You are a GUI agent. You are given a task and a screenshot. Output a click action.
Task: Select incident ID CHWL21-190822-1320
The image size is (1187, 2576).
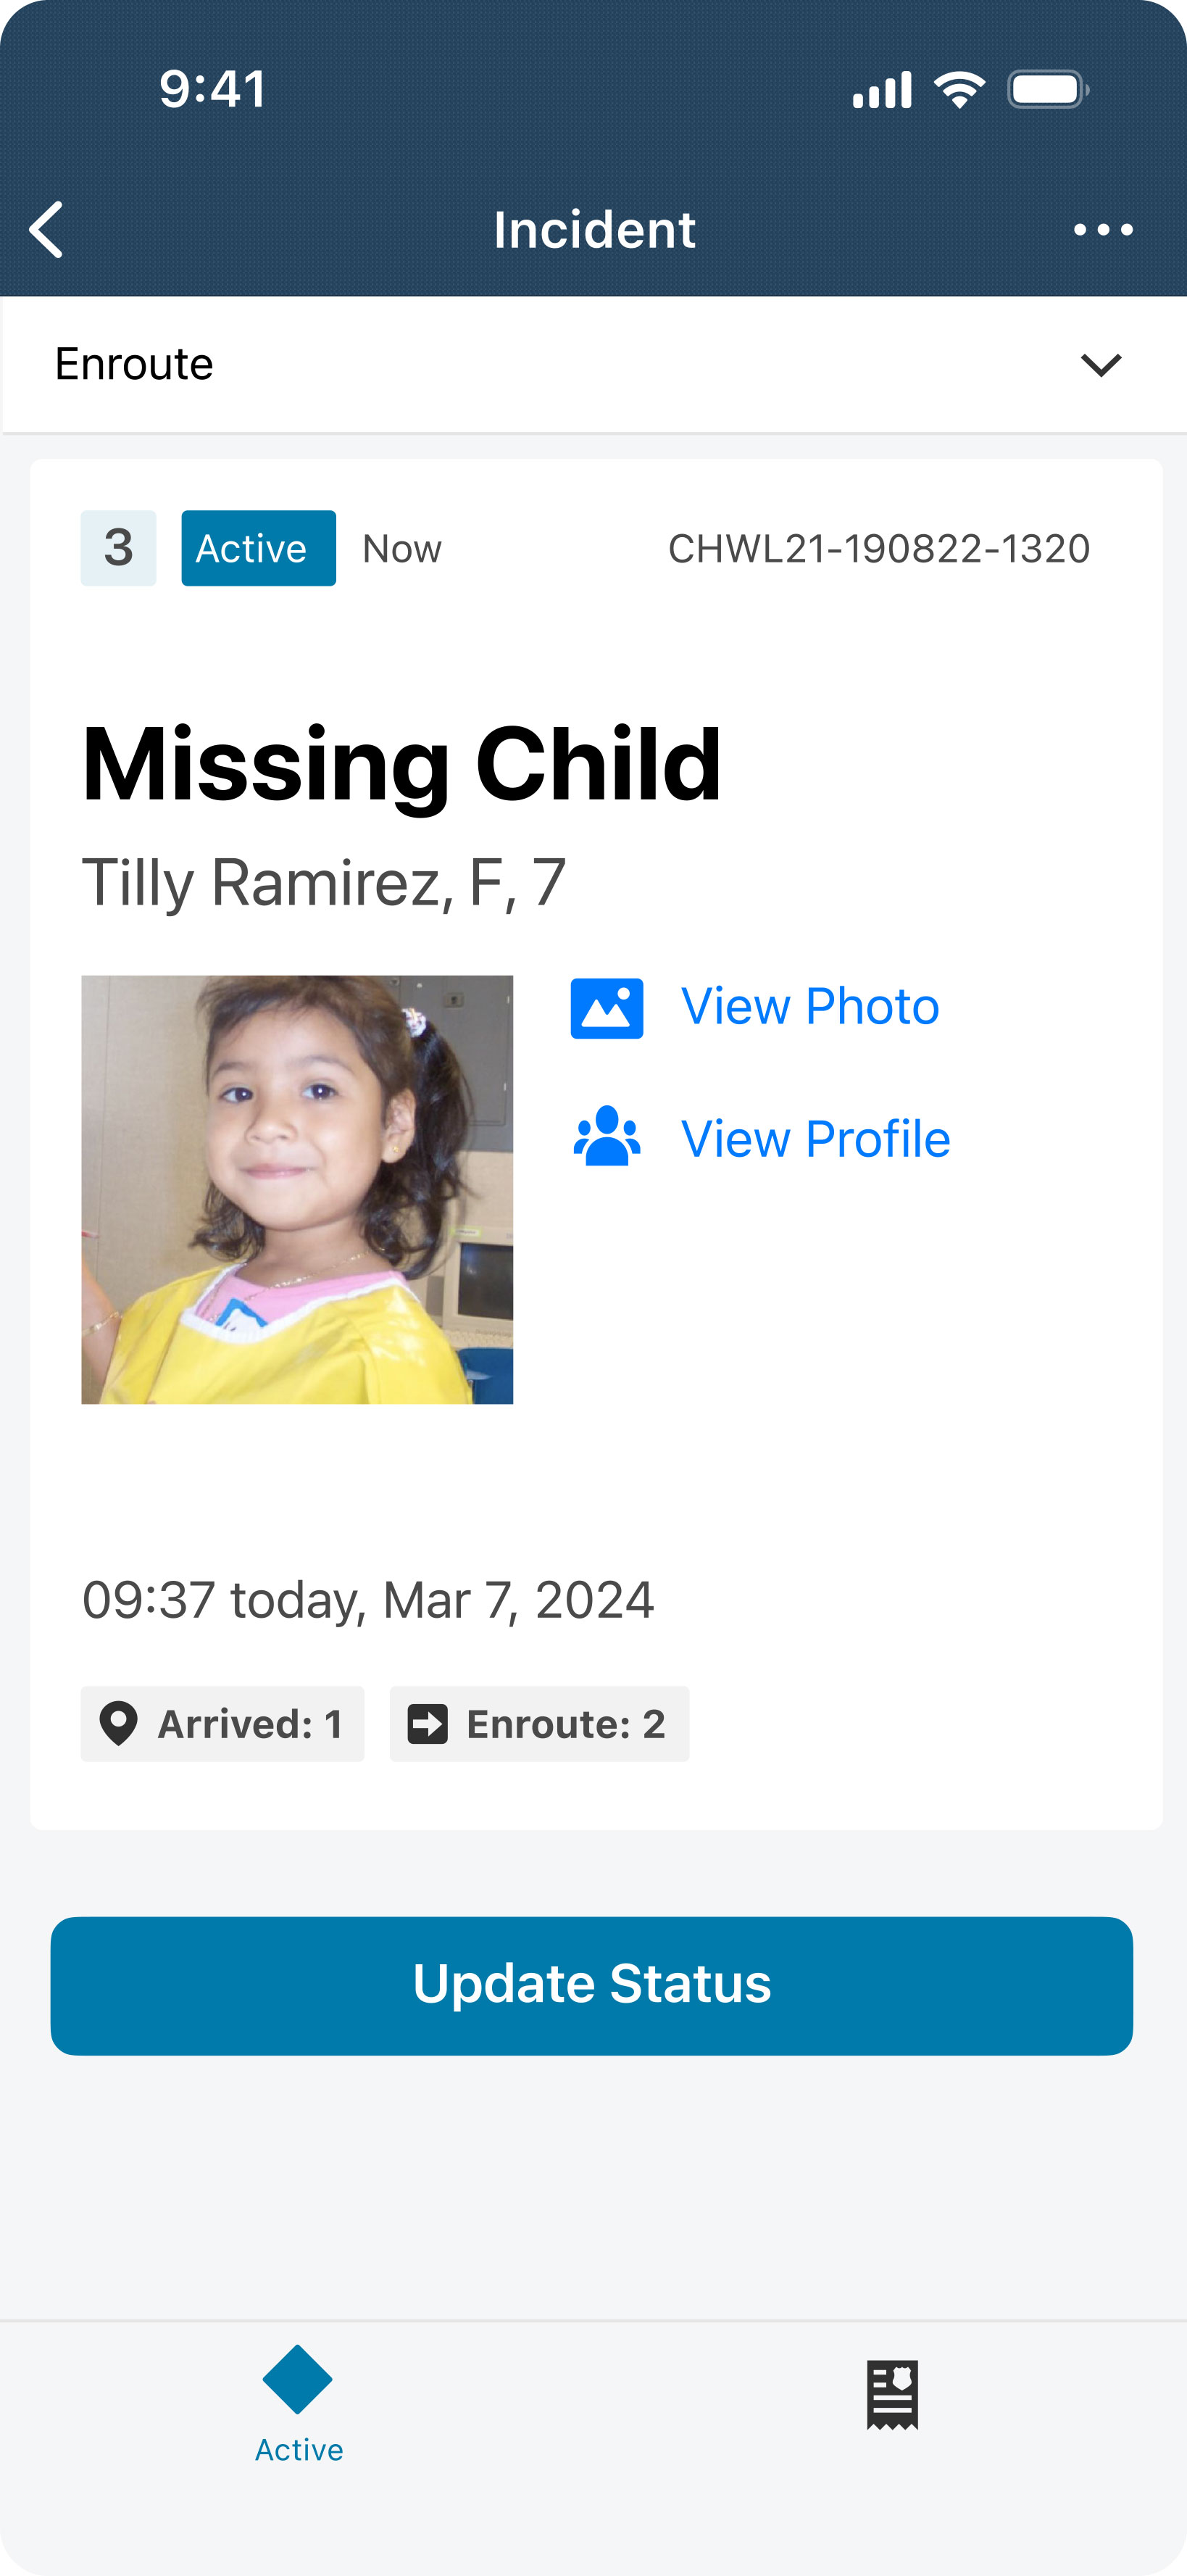pyautogui.click(x=878, y=549)
